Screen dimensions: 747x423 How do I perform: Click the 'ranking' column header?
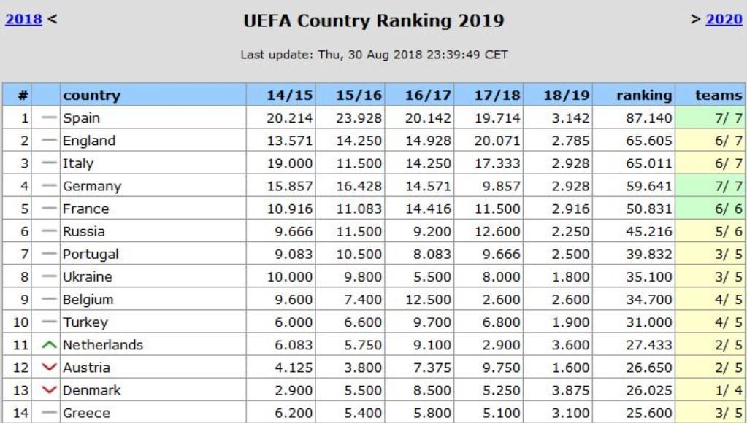click(x=643, y=95)
